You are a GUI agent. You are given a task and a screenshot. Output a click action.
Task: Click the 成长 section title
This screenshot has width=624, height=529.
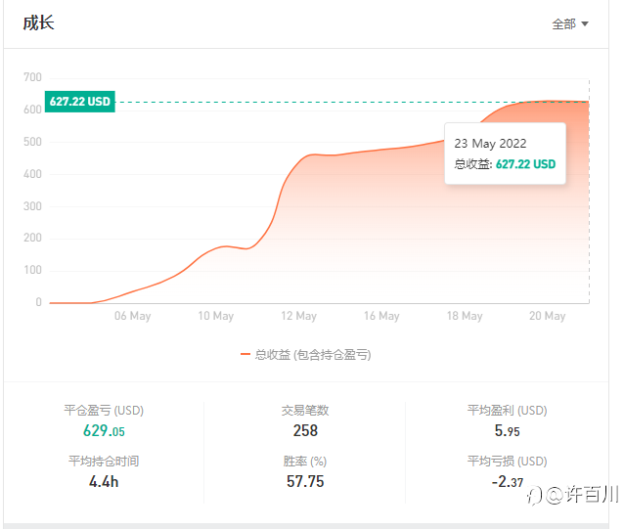[x=38, y=22]
